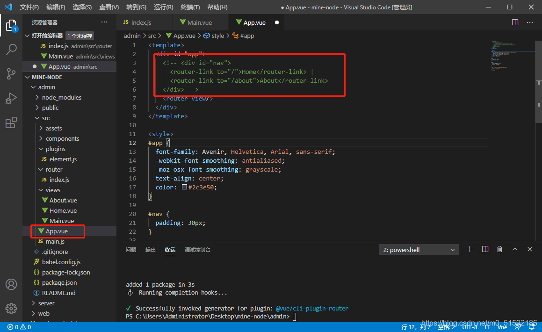The image size is (542, 332).
Task: Add a new terminal with plus icon
Action: click(x=470, y=250)
